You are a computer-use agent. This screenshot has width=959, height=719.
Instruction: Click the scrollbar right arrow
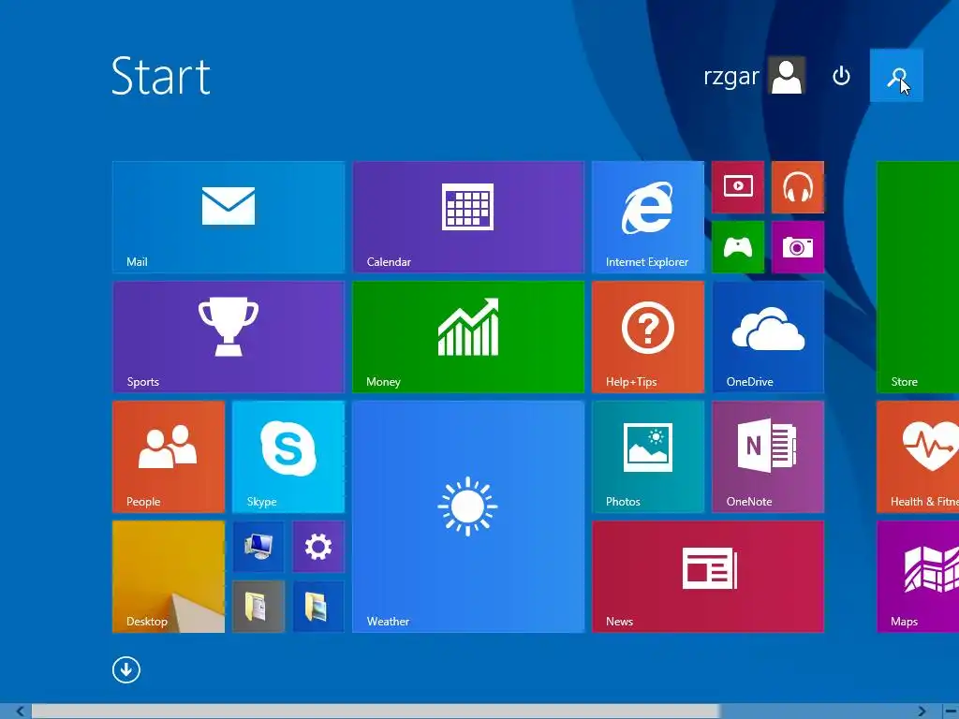[922, 712]
